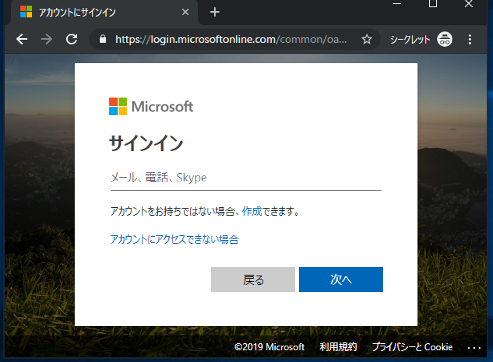Open the 利用規約 footer link
The image size is (493, 362).
pos(338,347)
